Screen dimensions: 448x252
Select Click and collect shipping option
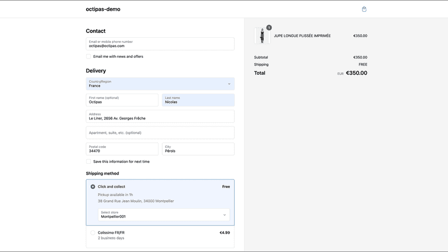tap(93, 187)
